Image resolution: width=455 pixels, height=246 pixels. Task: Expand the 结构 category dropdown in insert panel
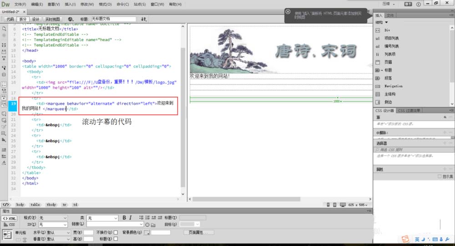[382, 22]
